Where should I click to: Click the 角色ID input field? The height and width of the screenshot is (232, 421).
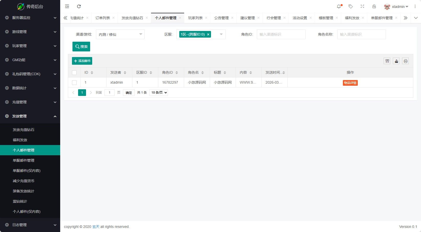click(281, 34)
